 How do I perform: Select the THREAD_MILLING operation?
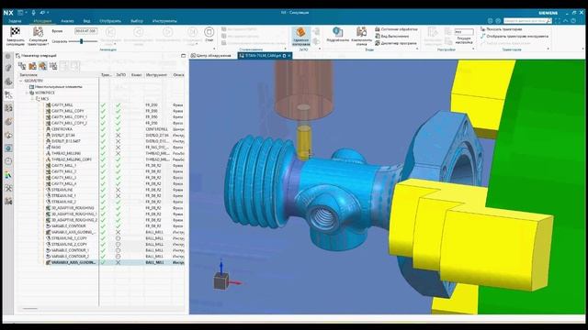[65, 153]
